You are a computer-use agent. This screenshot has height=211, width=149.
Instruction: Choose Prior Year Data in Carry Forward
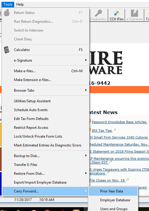(x=113, y=191)
